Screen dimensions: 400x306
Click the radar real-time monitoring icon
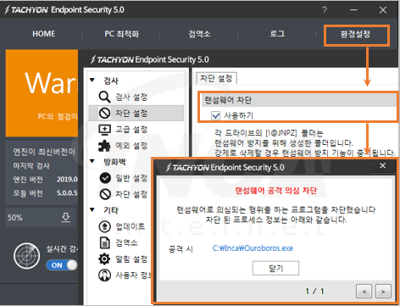27,256
